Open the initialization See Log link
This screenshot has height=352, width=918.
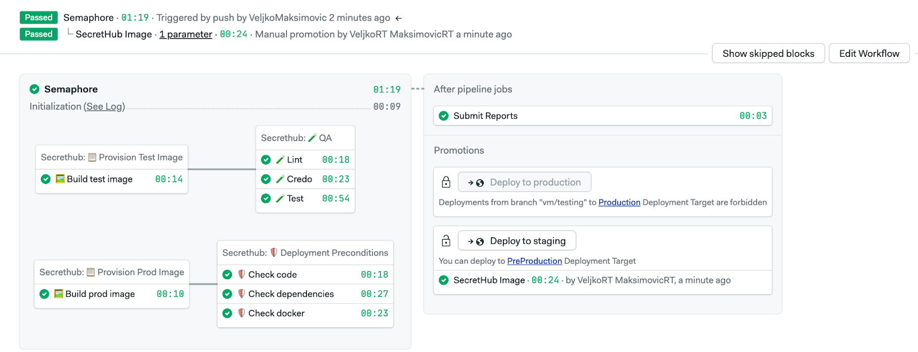(104, 107)
